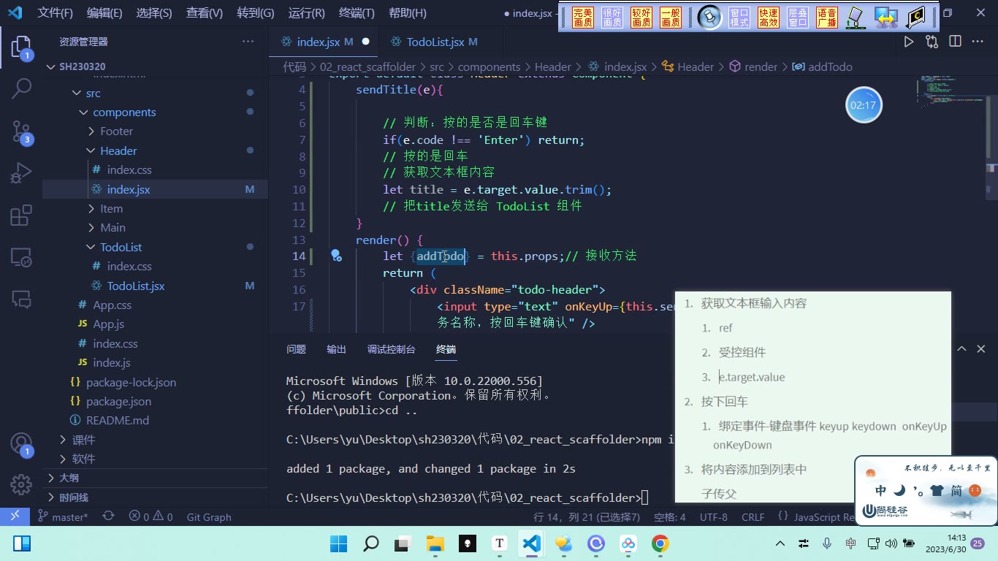The height and width of the screenshot is (561, 998).
Task: Change the UTF-8 encoding setting
Action: click(x=714, y=516)
